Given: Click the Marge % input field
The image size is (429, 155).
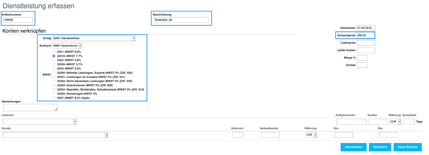Looking at the screenshot, I should 362,57.
